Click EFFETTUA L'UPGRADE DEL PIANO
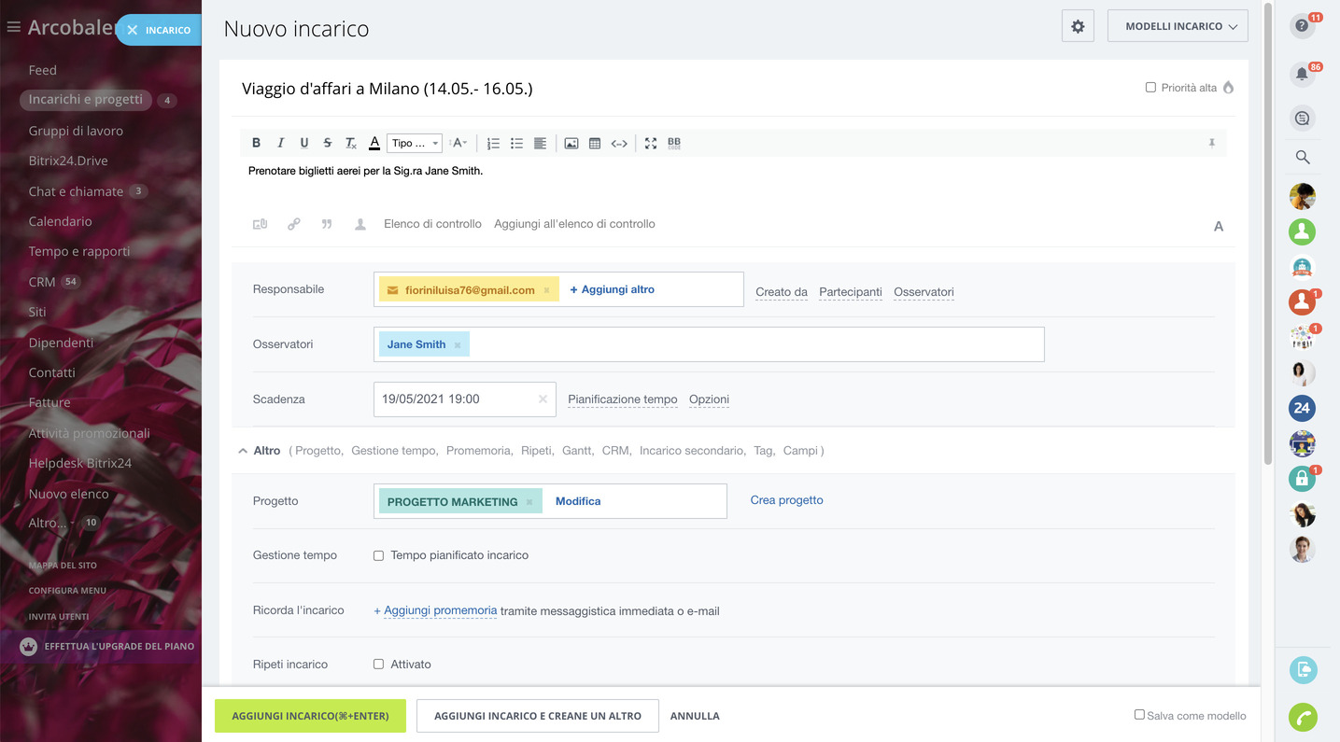Viewport: 1340px width, 742px height. coord(110,646)
